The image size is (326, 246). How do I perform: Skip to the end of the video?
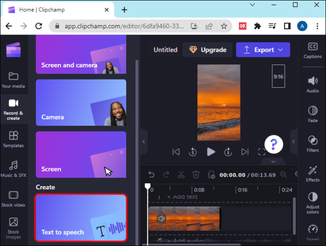[245, 152]
